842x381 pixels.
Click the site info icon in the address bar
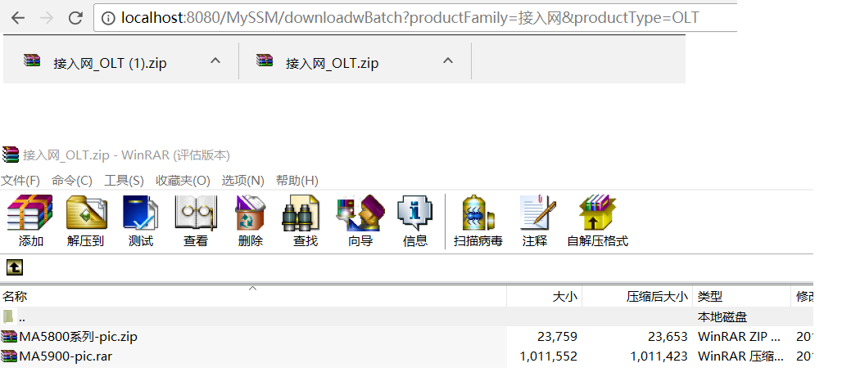click(108, 18)
